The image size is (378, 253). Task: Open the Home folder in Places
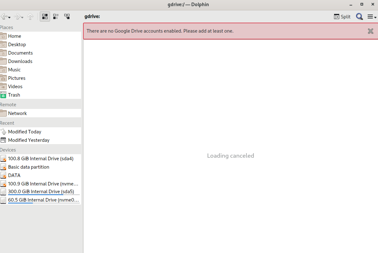(x=15, y=36)
